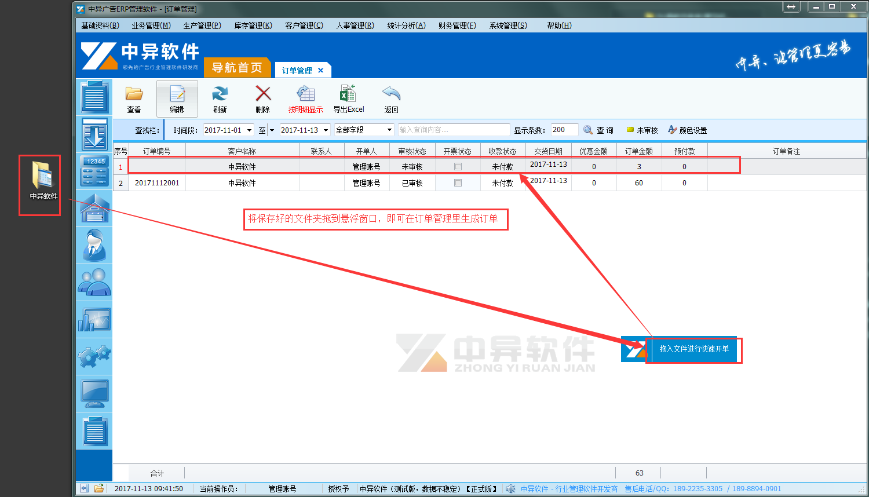Close the 订单管理 tab
The image size is (869, 497).
[x=320, y=71]
